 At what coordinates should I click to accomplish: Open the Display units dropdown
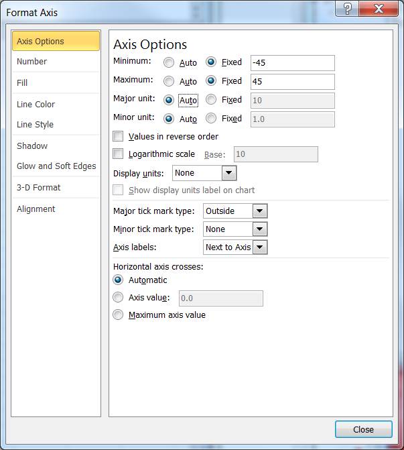(229, 173)
